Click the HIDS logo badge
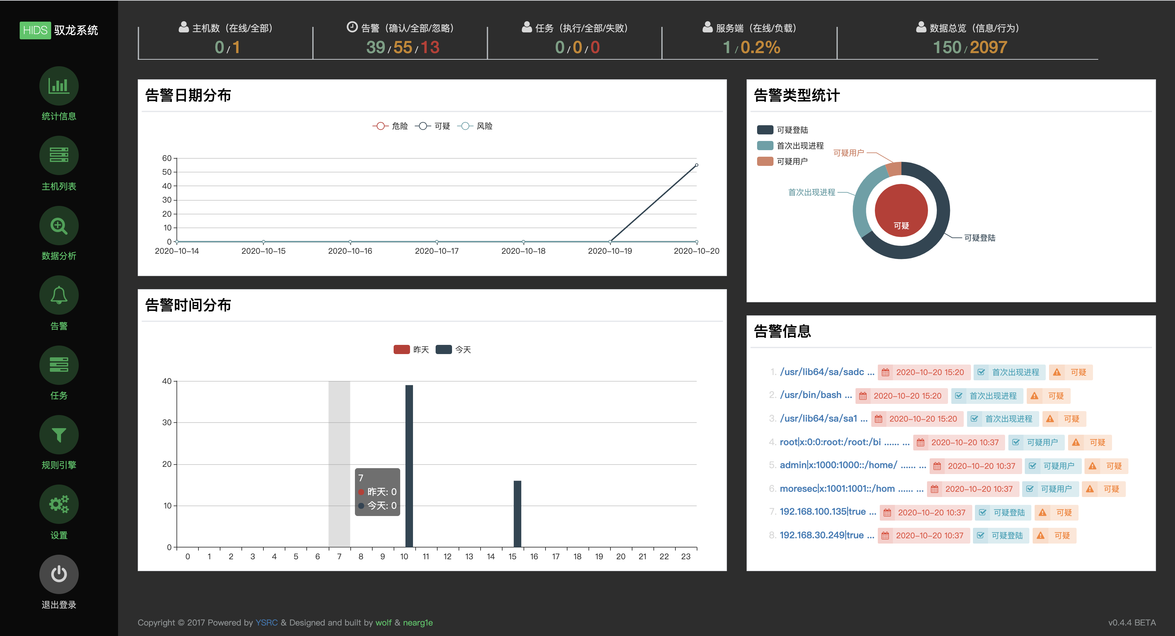Screen dimensions: 1175x636 click(x=35, y=30)
